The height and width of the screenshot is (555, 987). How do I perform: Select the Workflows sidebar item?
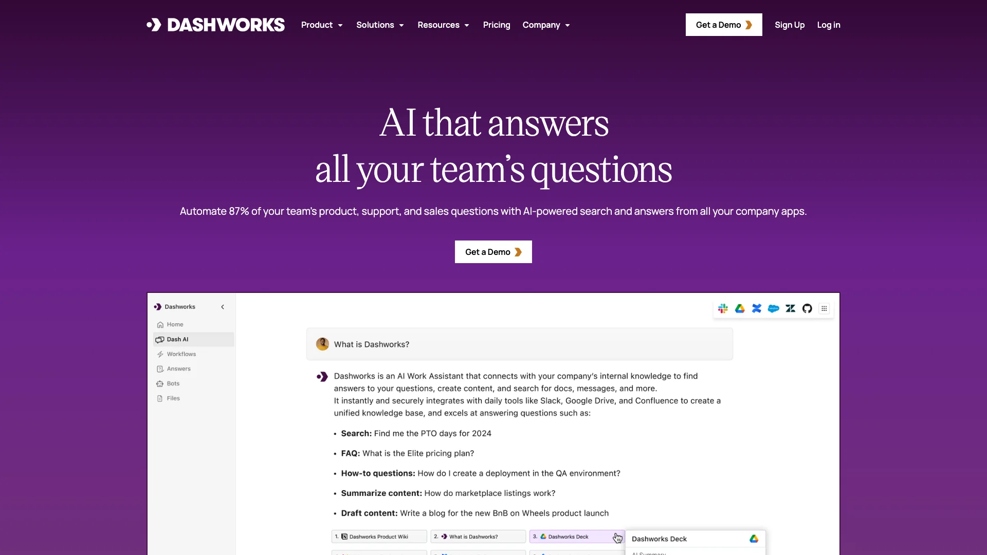point(181,354)
